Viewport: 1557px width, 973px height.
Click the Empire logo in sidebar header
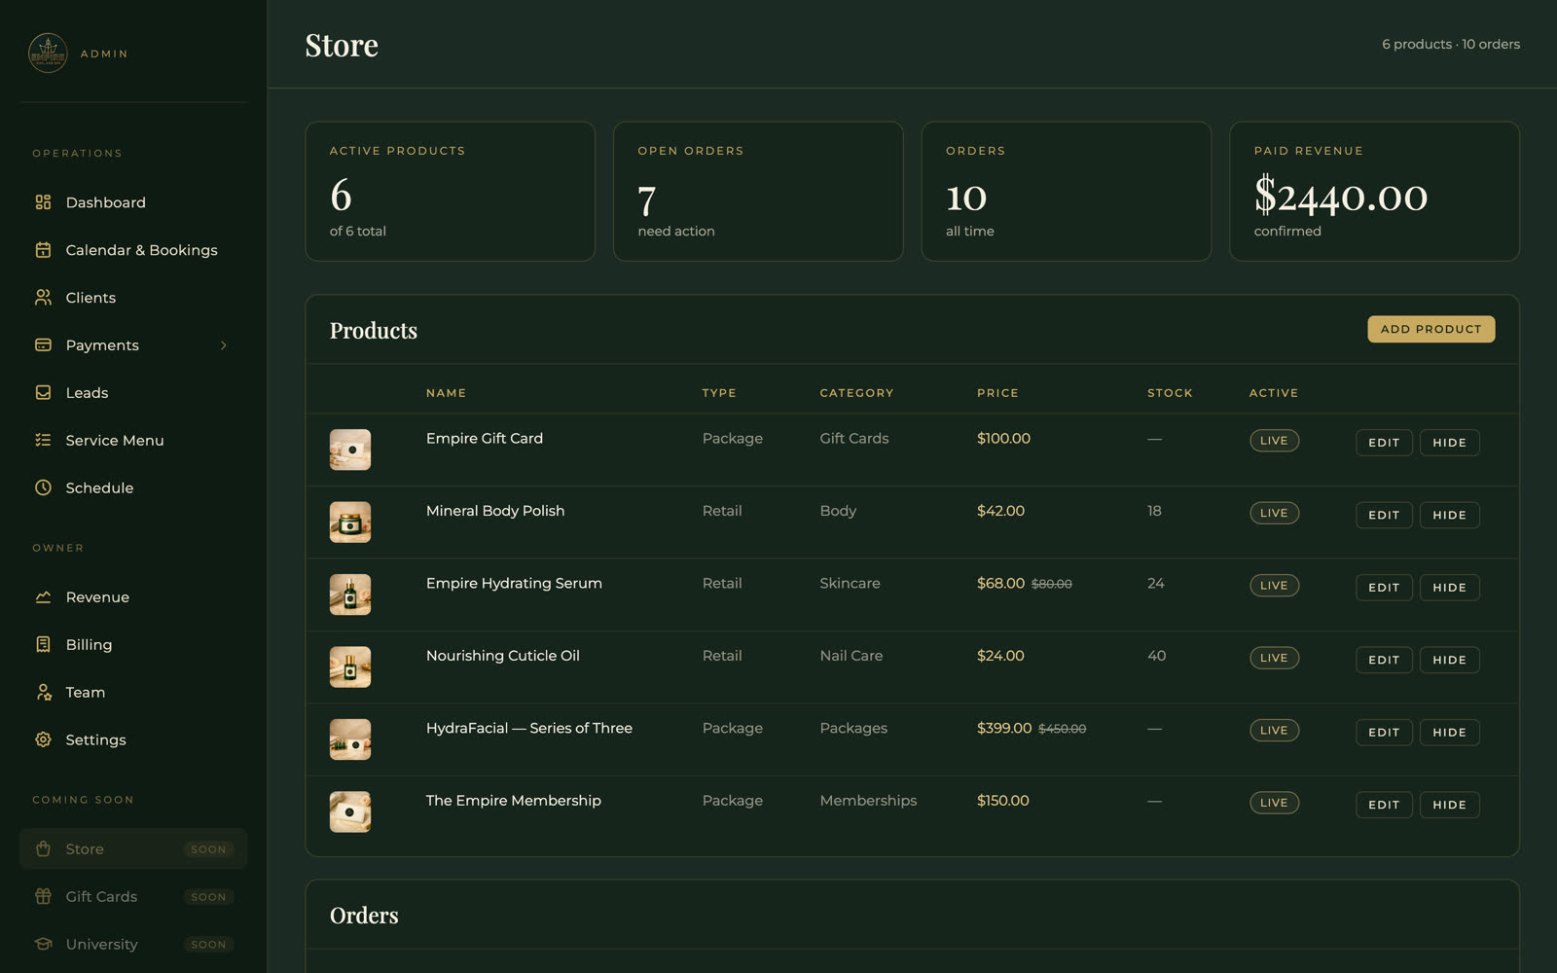48,54
